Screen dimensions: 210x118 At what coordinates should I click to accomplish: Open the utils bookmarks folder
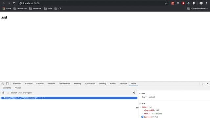click(x=48, y=9)
